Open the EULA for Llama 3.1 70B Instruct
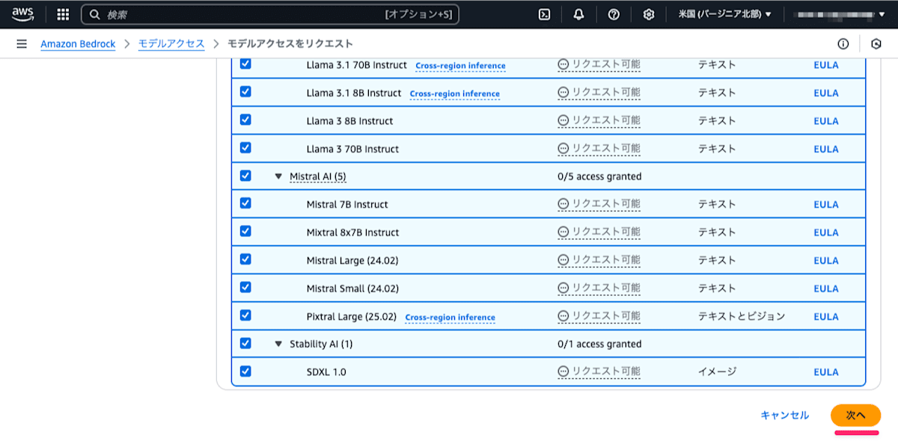Screen dimensions: 898x441 click(x=826, y=65)
